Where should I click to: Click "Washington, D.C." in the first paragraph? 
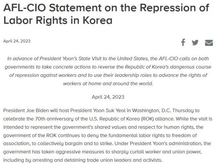[x=152, y=111]
